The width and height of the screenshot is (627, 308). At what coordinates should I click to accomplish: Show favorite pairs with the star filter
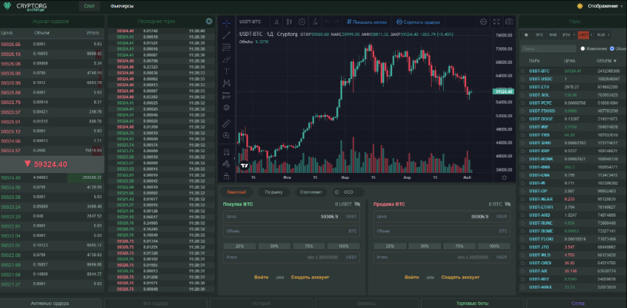tap(526, 34)
